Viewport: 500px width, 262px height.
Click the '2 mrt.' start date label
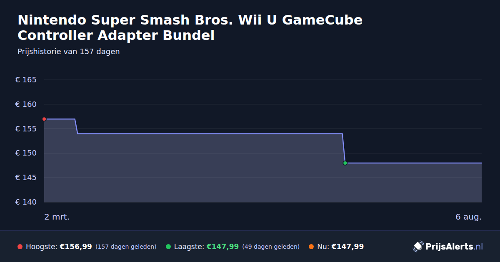(x=57, y=217)
